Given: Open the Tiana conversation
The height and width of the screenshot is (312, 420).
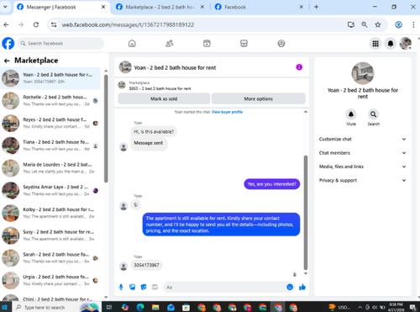Looking at the screenshot, I should click(x=50, y=145).
